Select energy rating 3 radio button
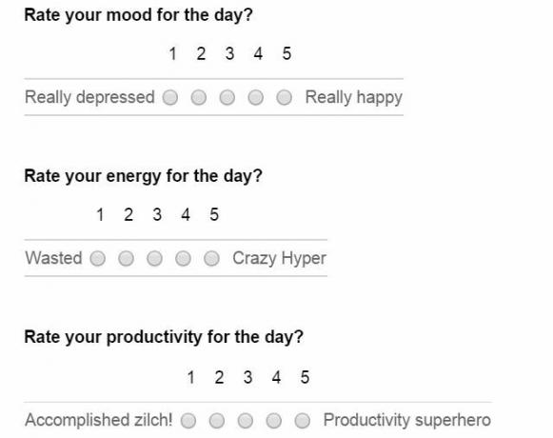Image resolution: width=553 pixels, height=438 pixels. [154, 258]
